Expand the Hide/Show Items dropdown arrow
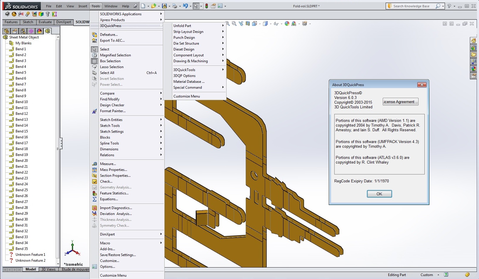479x279 pixels. click(x=281, y=24)
